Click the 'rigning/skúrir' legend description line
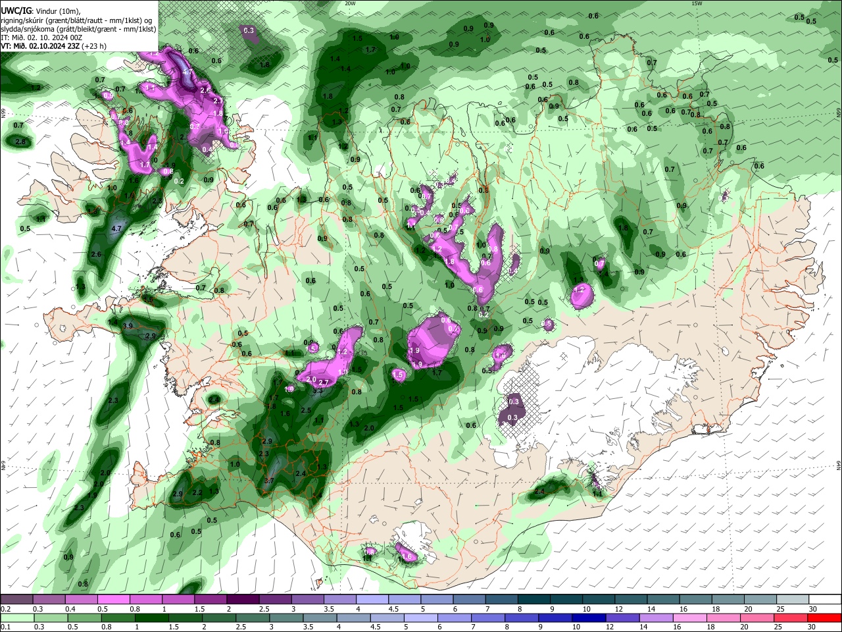 coord(76,20)
